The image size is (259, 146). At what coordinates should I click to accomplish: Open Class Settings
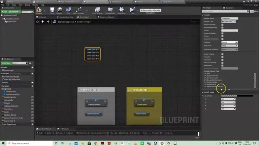[97, 10]
